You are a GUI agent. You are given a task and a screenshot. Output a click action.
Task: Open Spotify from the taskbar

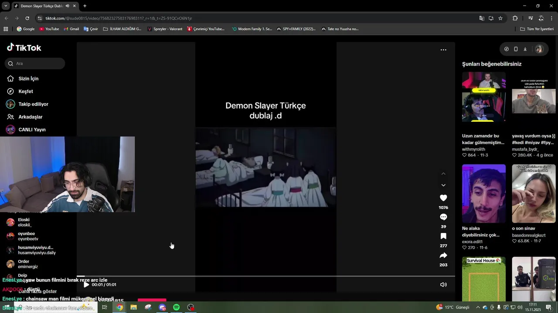[176, 307]
